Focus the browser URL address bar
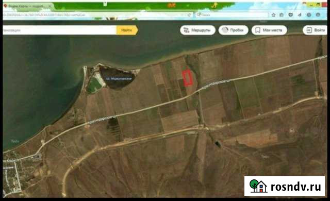 click(95, 15)
